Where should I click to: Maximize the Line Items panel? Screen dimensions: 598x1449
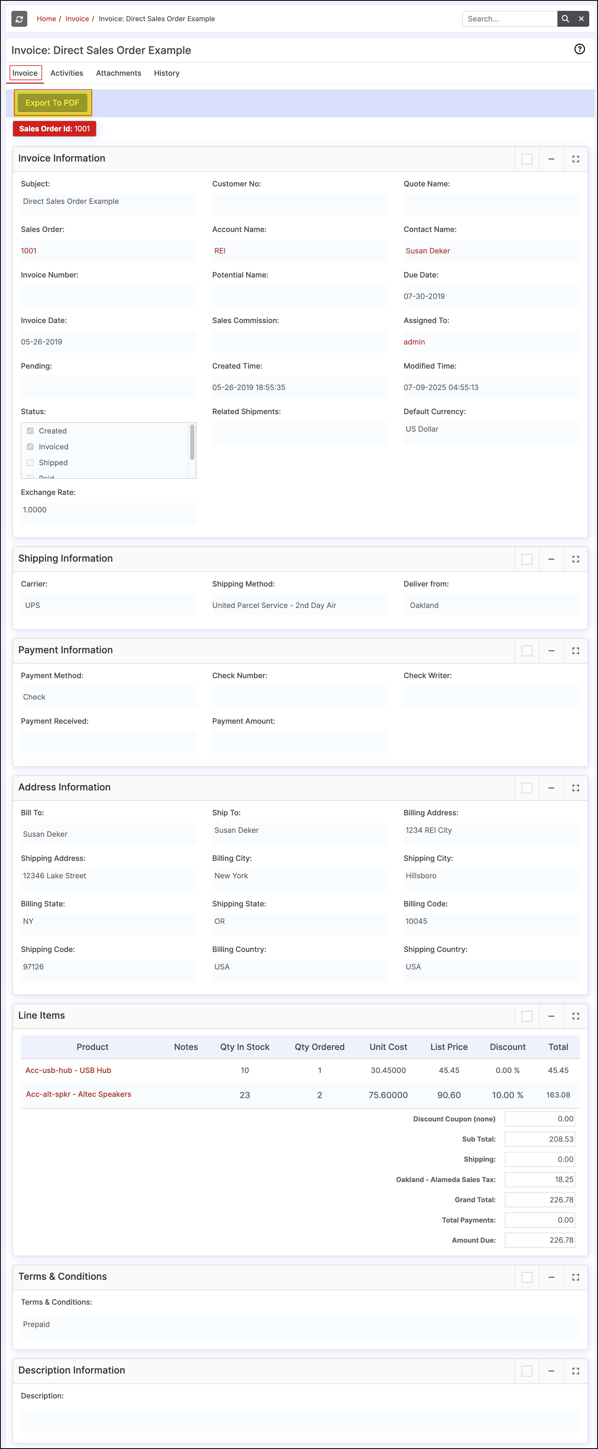point(575,1016)
